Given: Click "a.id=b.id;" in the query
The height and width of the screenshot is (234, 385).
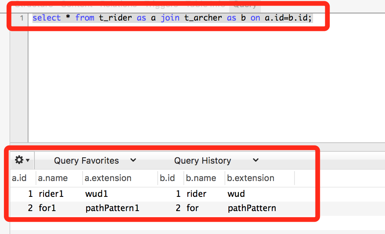Looking at the screenshot, I should [x=288, y=18].
